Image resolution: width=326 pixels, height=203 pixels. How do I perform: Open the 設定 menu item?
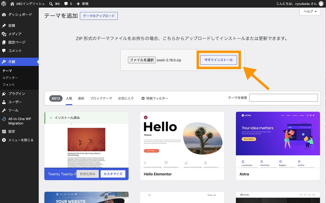(x=19, y=132)
